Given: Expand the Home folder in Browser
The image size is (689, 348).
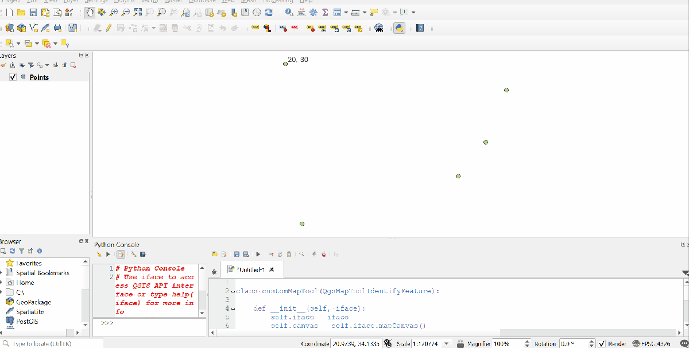Looking at the screenshot, I should [2, 283].
